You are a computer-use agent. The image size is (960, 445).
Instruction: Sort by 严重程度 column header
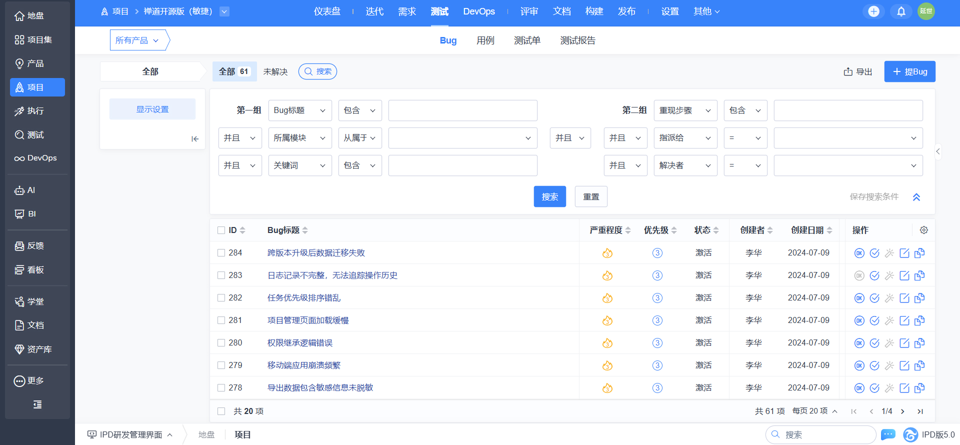610,230
